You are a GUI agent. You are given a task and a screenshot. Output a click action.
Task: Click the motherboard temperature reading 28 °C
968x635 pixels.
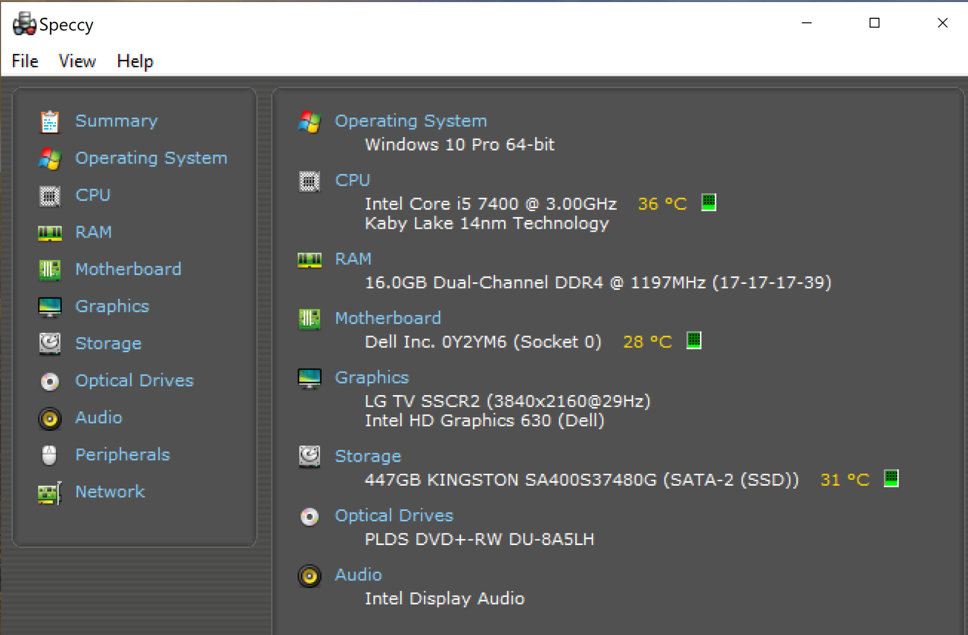point(647,342)
